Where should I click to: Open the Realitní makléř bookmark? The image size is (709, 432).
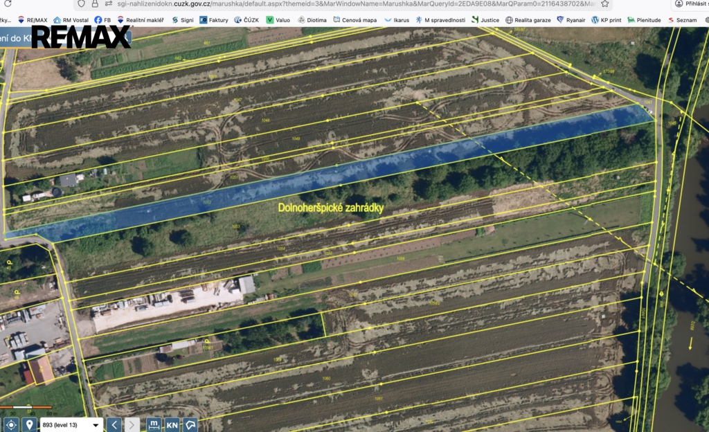tap(141, 20)
